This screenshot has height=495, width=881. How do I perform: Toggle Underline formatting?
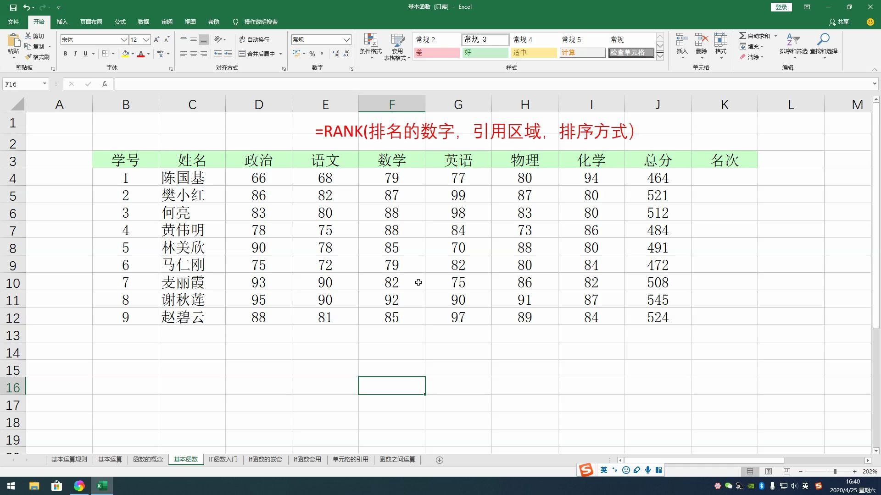click(x=85, y=54)
